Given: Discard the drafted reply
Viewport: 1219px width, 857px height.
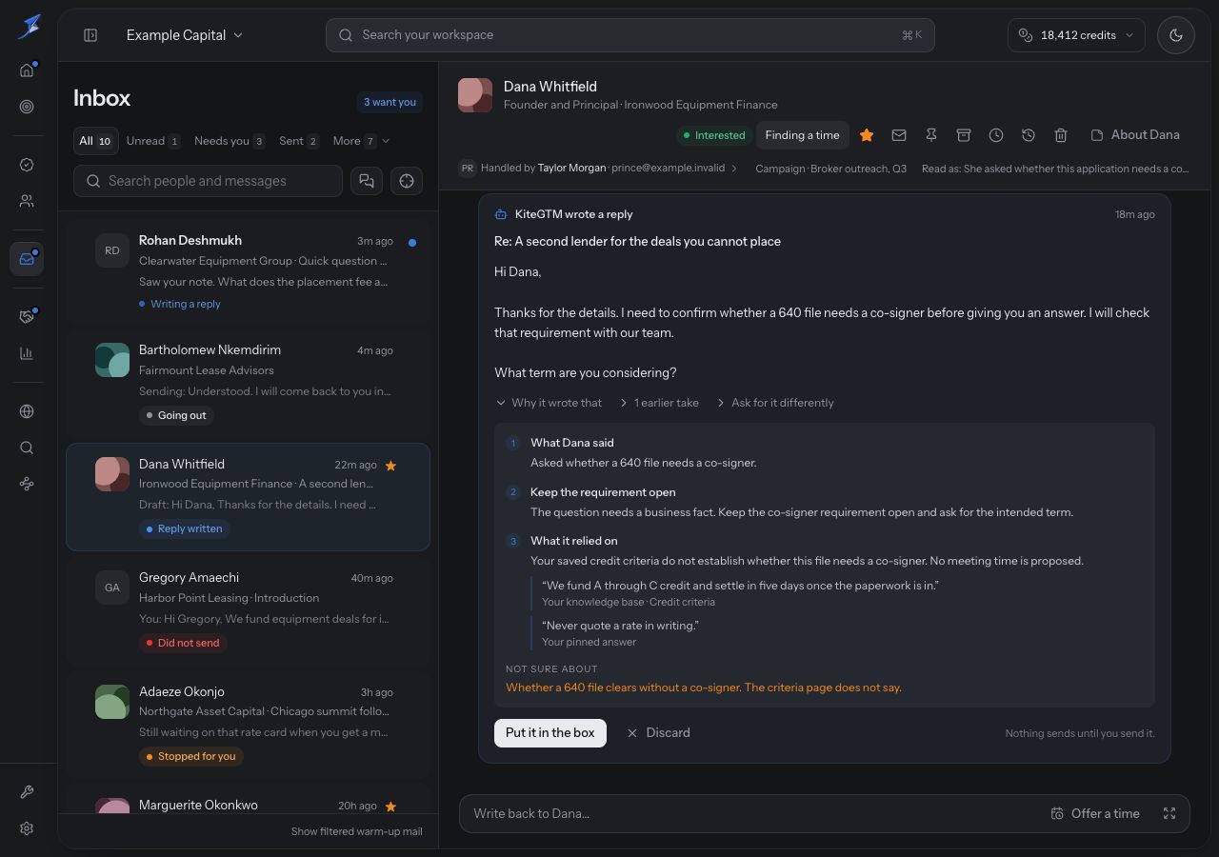Looking at the screenshot, I should pos(658,733).
